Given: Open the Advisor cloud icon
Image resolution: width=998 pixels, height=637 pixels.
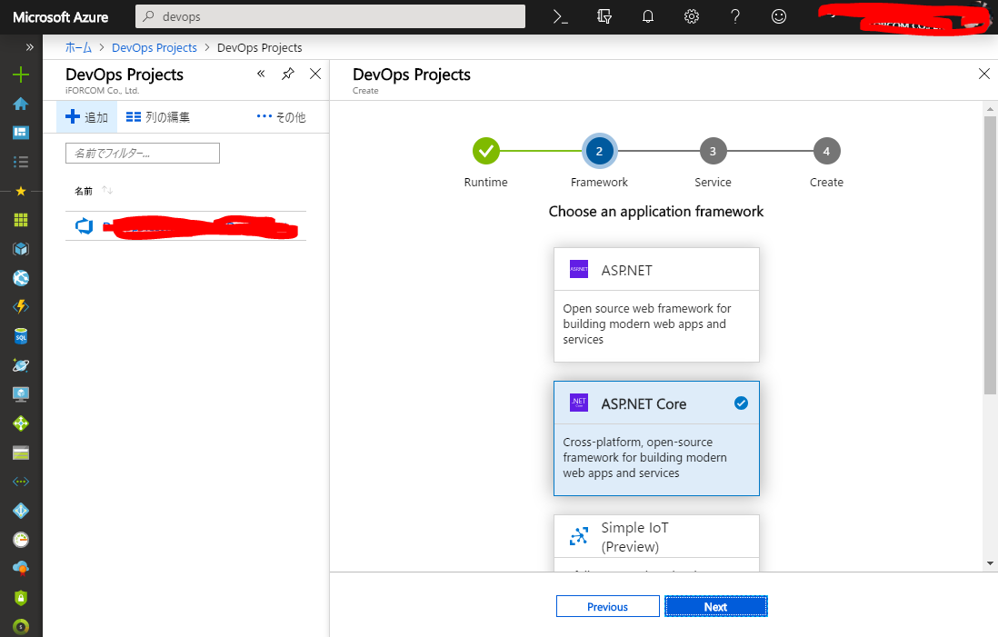Looking at the screenshot, I should [21, 568].
